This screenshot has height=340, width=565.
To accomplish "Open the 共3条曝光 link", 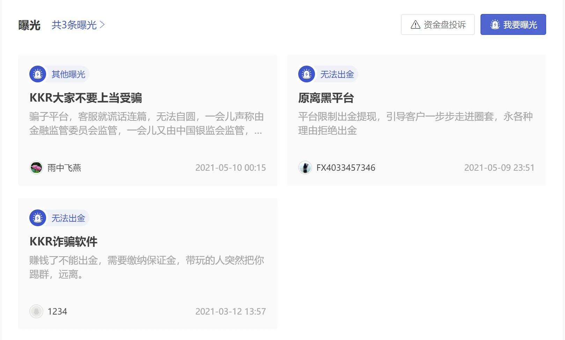I will [78, 25].
